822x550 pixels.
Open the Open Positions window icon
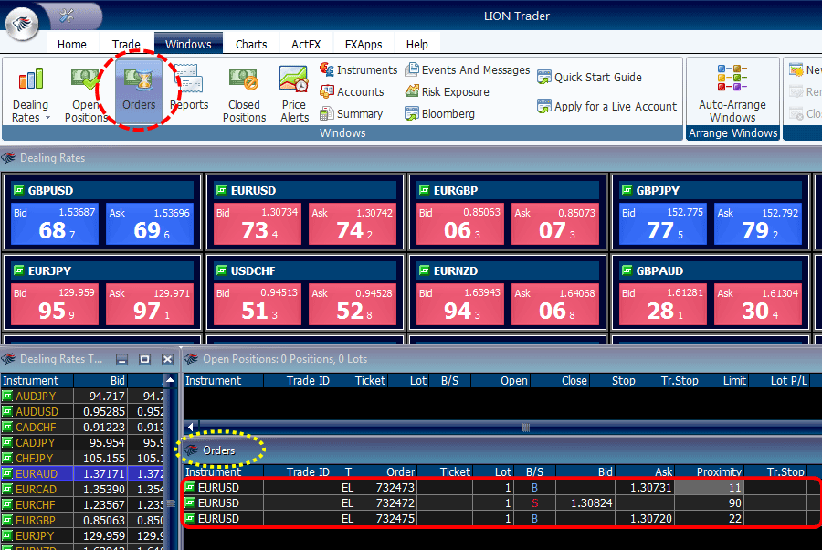pyautogui.click(x=85, y=79)
